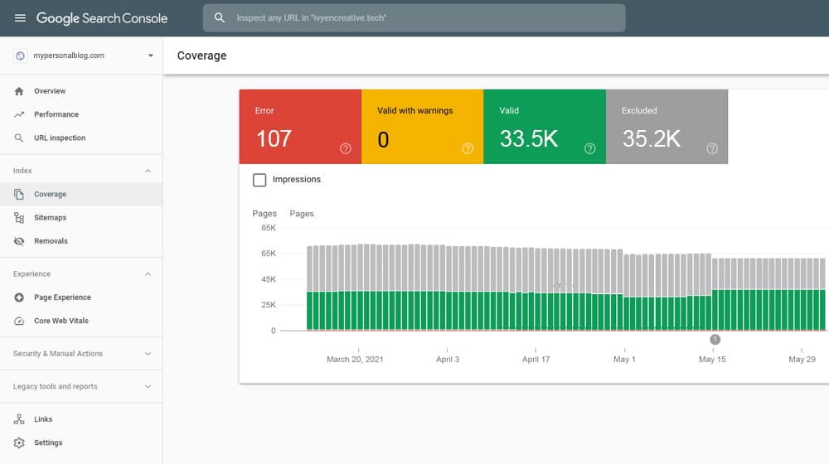Click the Sitemaps tree icon
The image size is (829, 464).
19,218
